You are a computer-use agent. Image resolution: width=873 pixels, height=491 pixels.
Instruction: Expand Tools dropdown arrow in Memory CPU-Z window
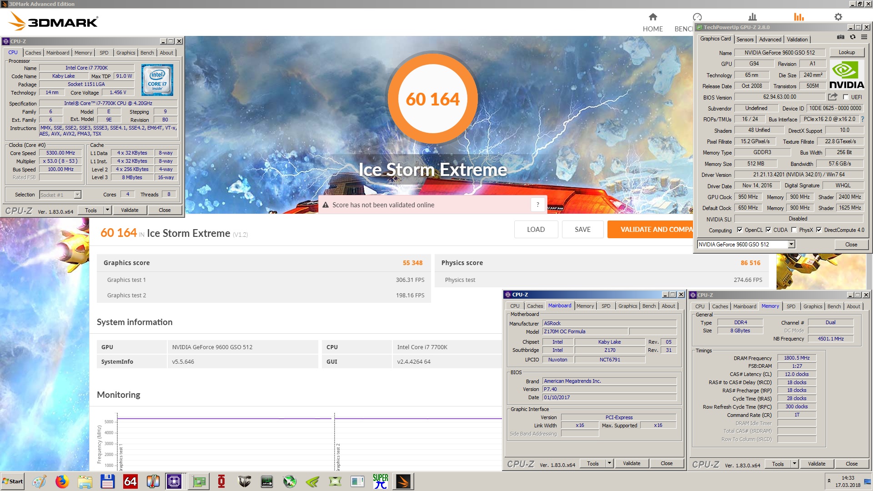coord(795,464)
